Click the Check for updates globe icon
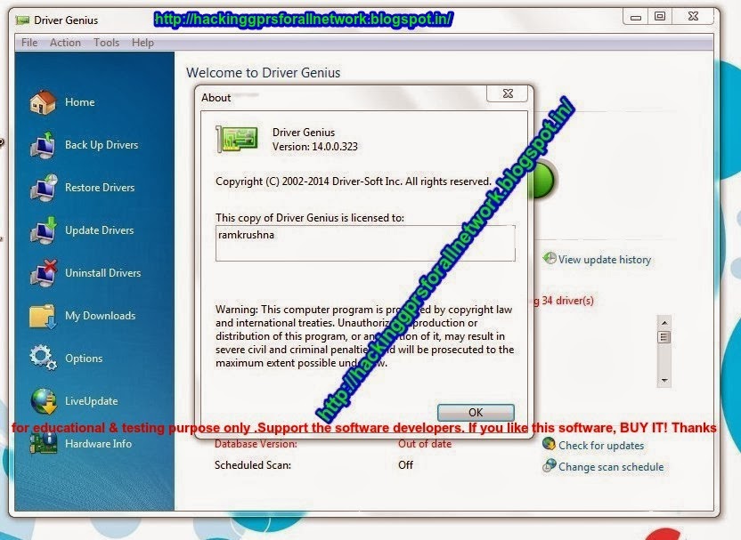 click(x=550, y=444)
